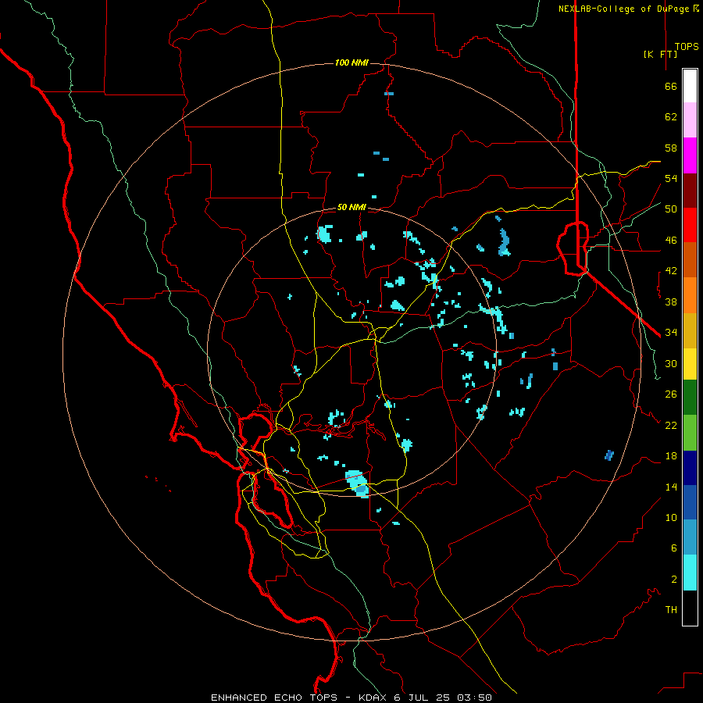This screenshot has height=703, width=703.
Task: Click the legend value 54
Action: click(x=671, y=178)
